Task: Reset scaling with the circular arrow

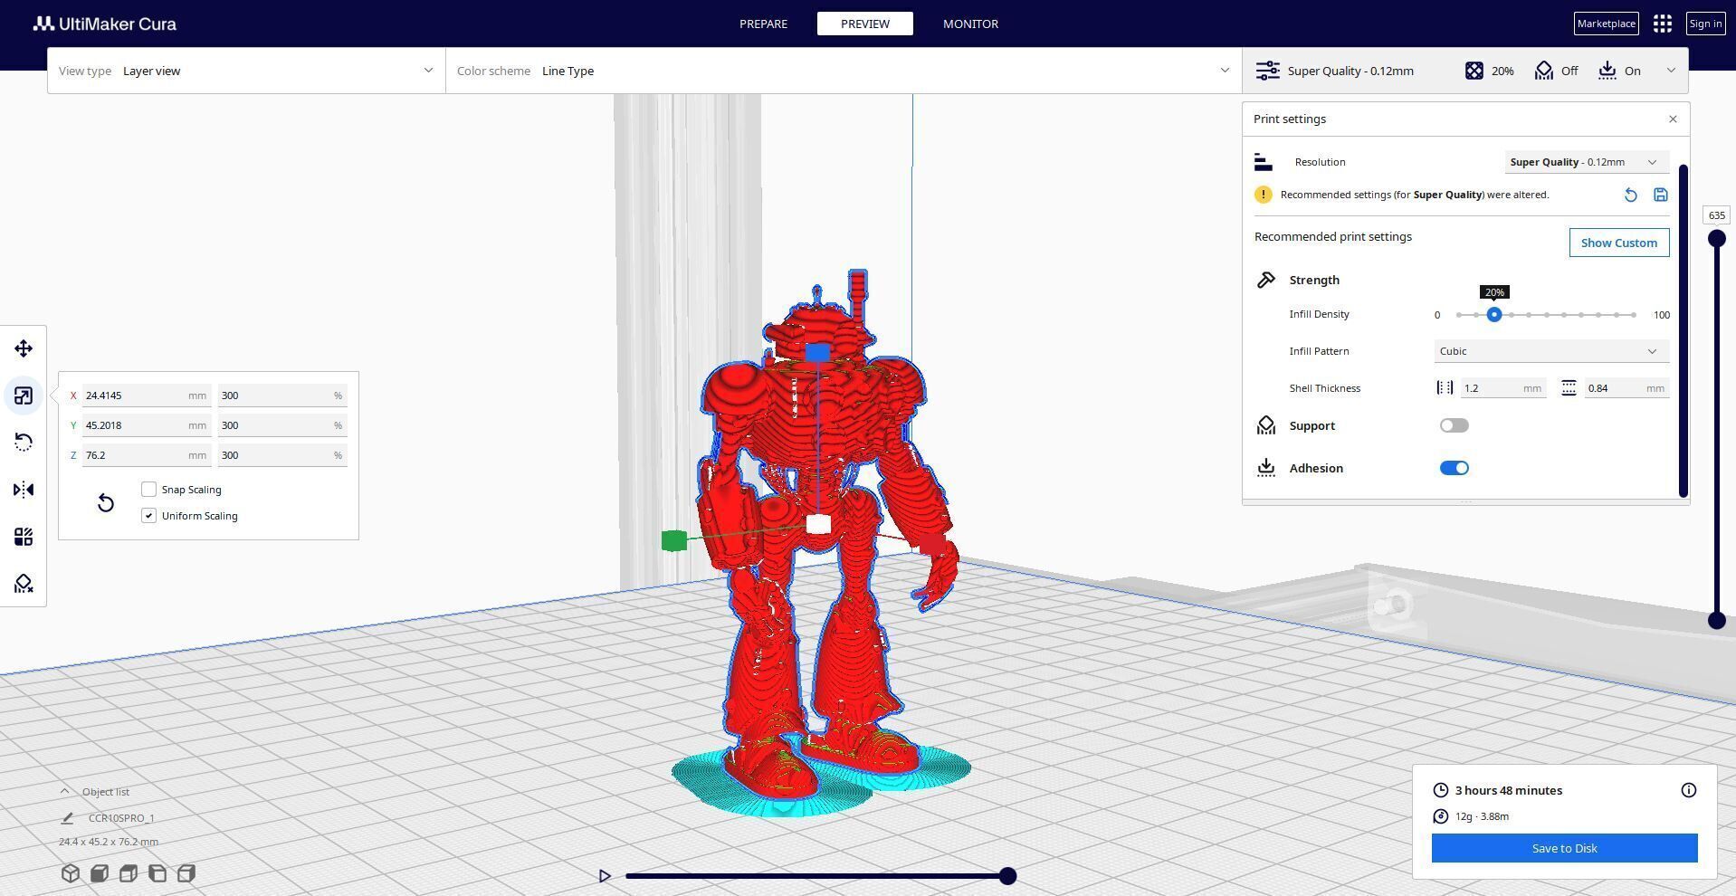Action: 106,503
